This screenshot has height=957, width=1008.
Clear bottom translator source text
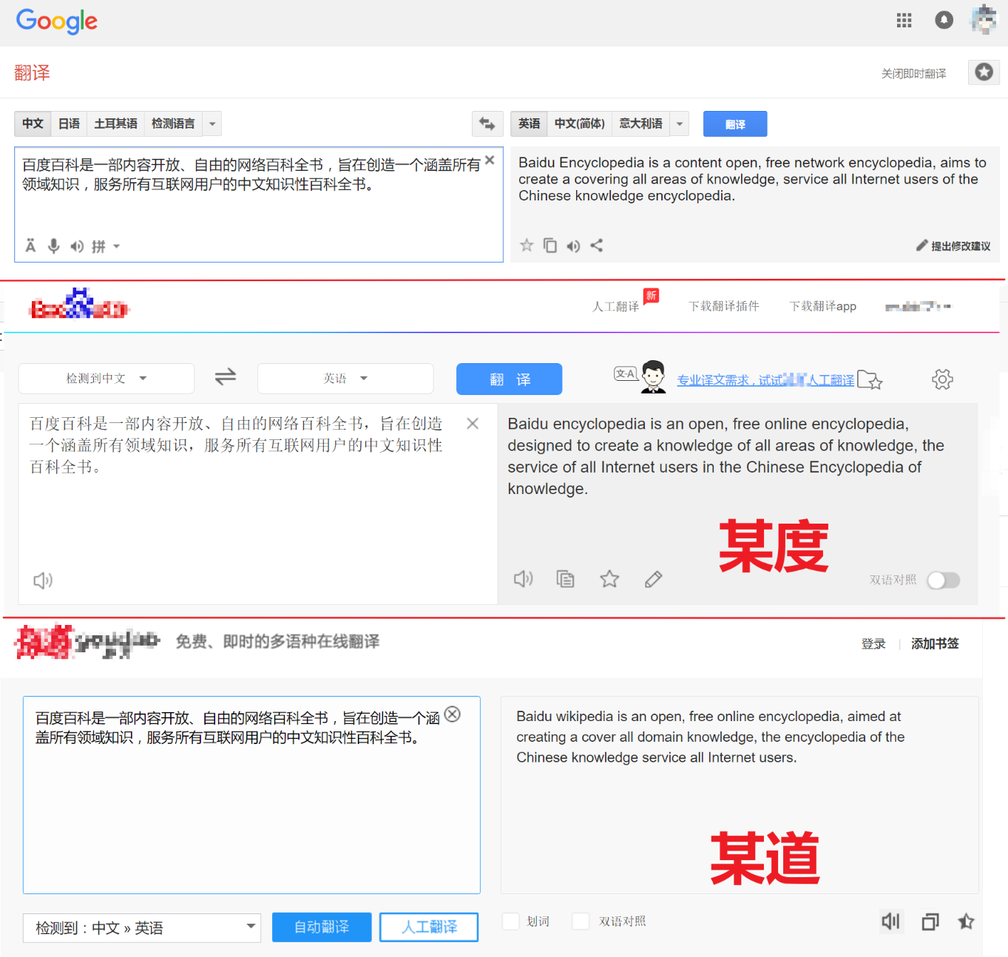453,714
